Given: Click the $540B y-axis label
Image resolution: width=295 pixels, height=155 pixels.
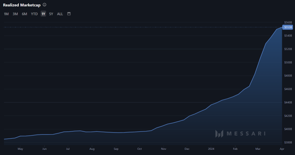Looking at the screenshot, I should tap(288, 36).
